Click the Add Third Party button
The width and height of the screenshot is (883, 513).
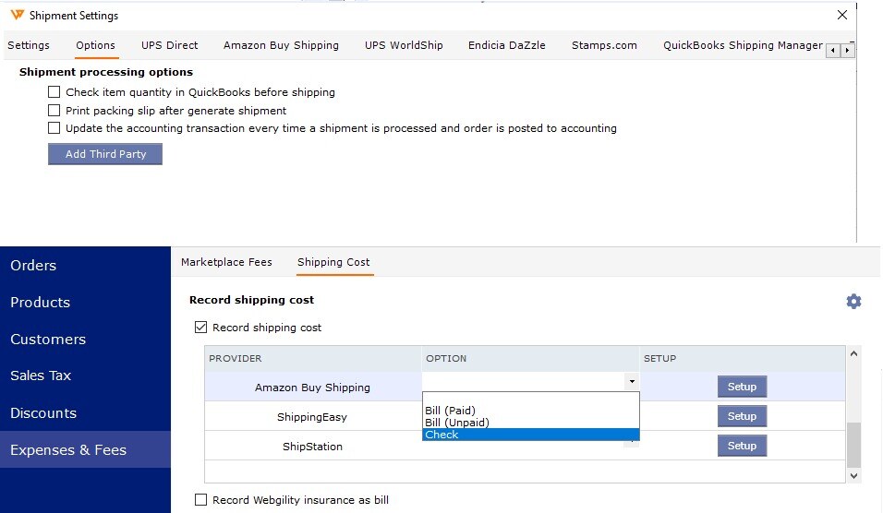point(105,154)
